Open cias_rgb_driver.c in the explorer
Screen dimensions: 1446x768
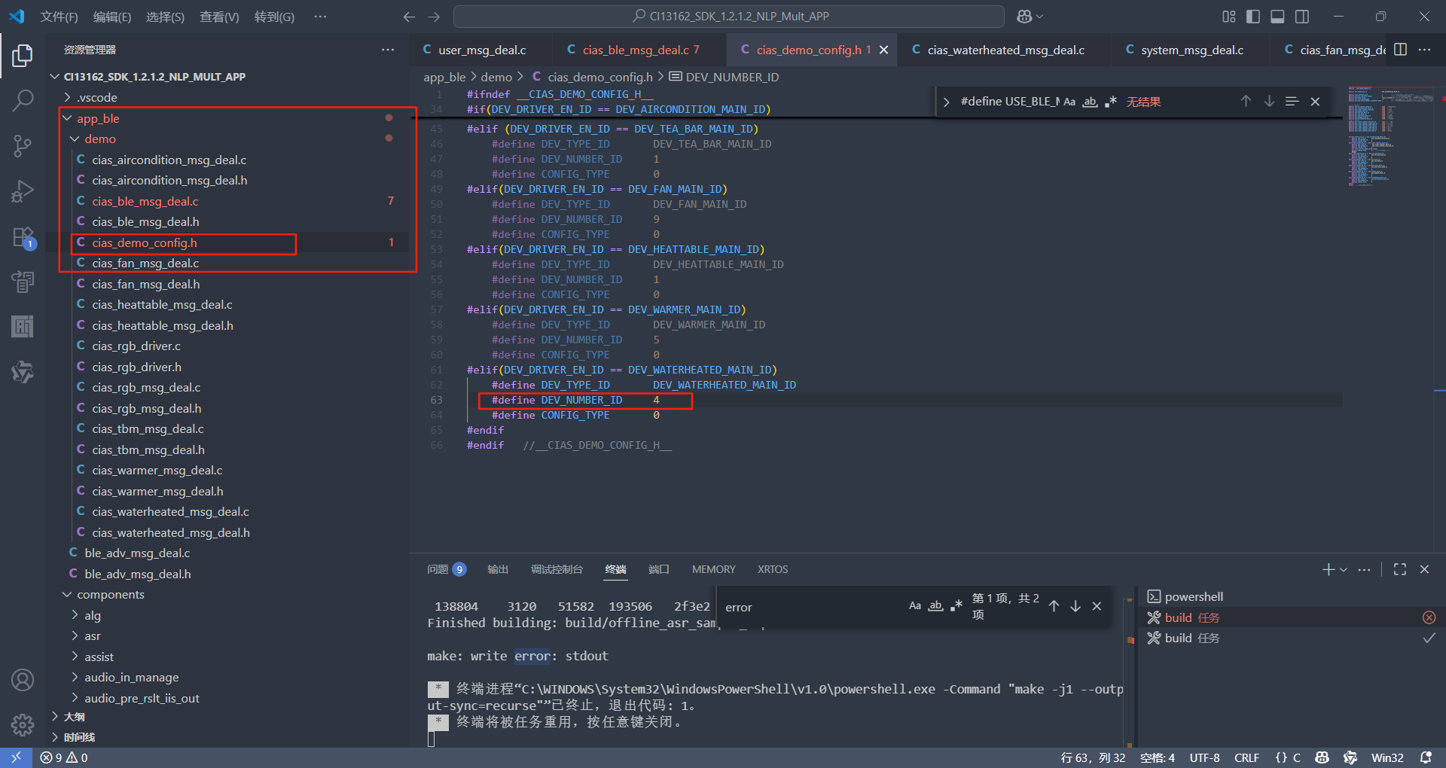pyautogui.click(x=136, y=346)
